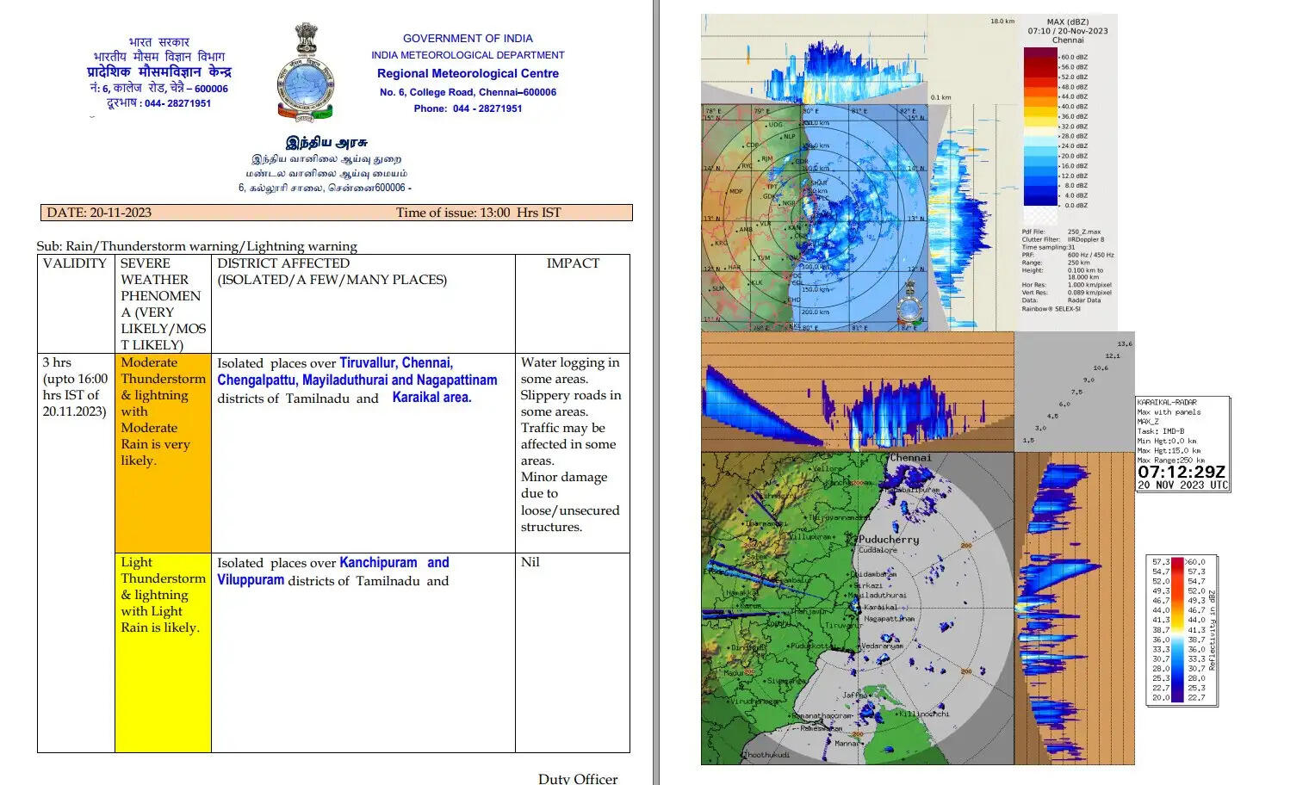1315x785 pixels.
Task: Click the Chennai radar circular map image
Action: click(x=814, y=219)
